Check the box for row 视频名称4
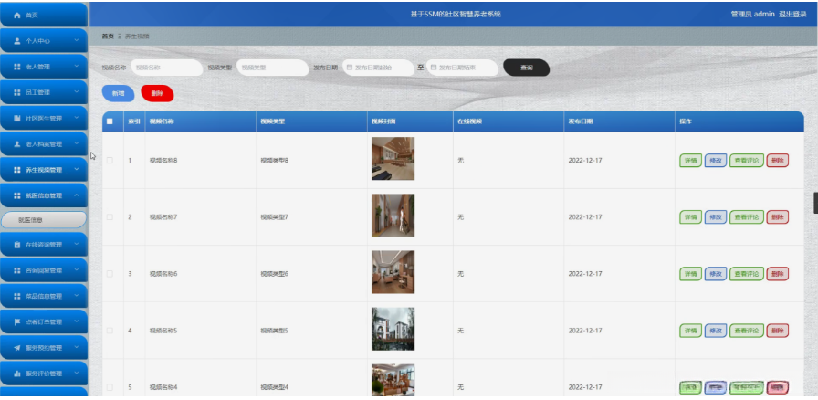 110,387
